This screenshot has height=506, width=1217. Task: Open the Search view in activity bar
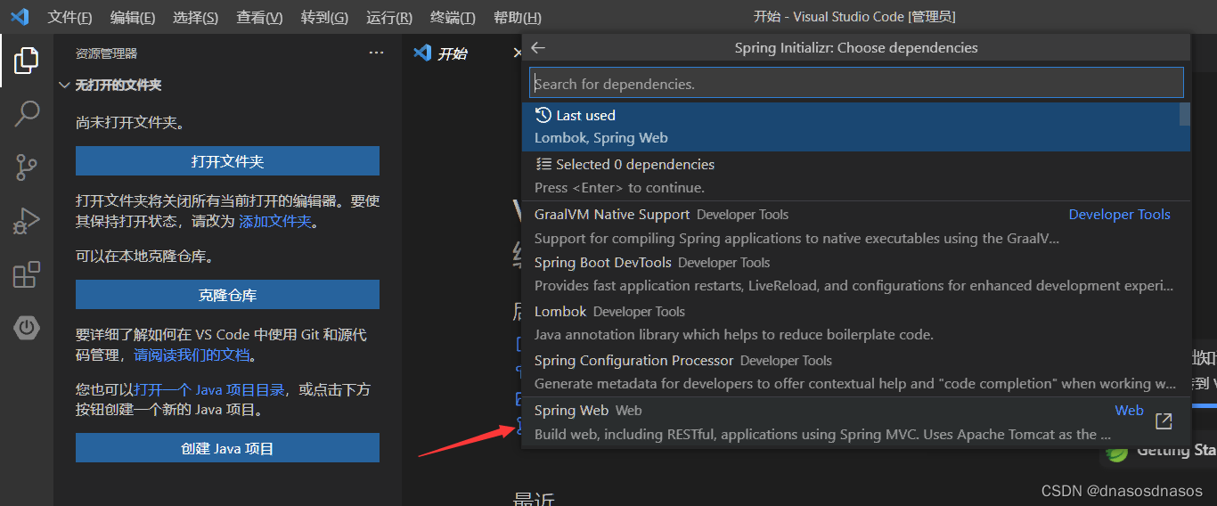coord(27,113)
